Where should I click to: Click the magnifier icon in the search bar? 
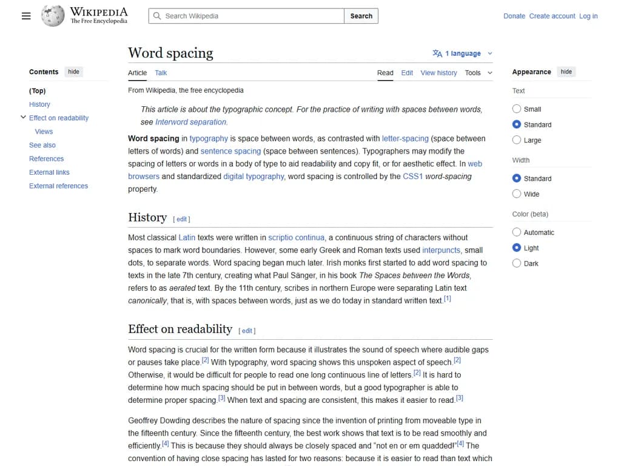pyautogui.click(x=156, y=16)
